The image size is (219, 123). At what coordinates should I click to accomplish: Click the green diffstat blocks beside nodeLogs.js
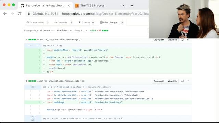[x=32, y=40]
